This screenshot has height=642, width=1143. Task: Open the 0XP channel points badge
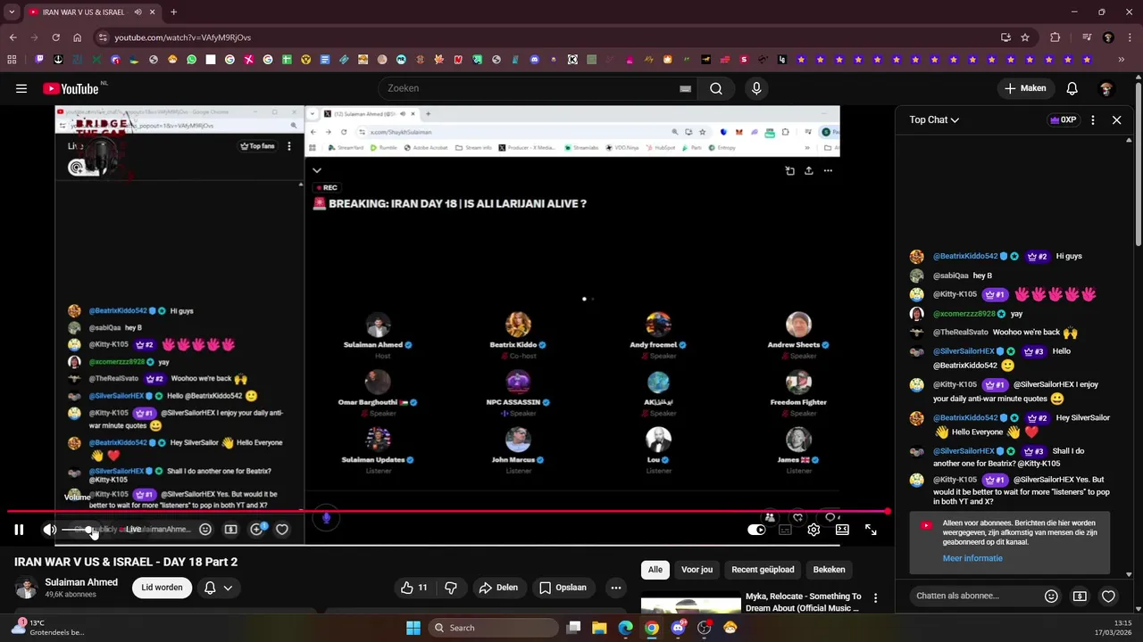[x=1063, y=119]
